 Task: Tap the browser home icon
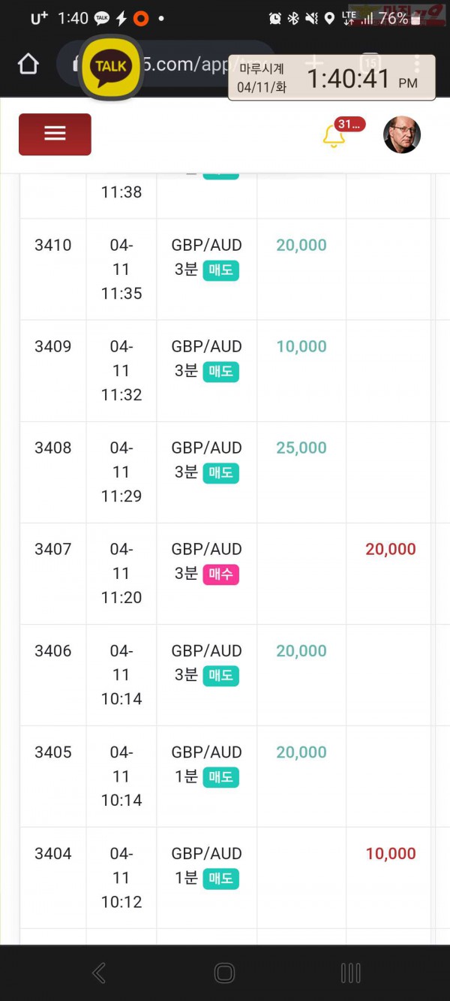(x=28, y=65)
